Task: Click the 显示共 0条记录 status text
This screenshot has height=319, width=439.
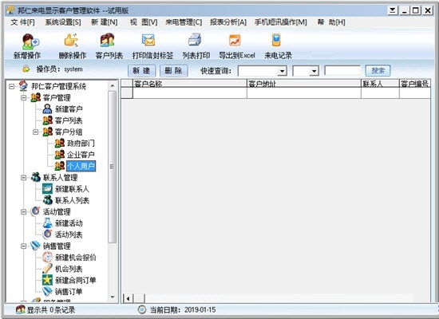Action: 51,309
